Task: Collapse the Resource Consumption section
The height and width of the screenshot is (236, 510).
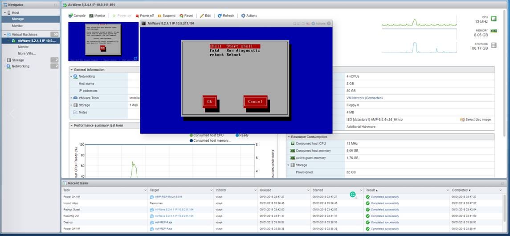Action: point(289,137)
